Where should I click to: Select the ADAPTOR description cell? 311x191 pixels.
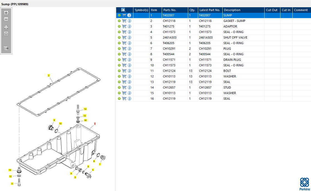pos(243,26)
